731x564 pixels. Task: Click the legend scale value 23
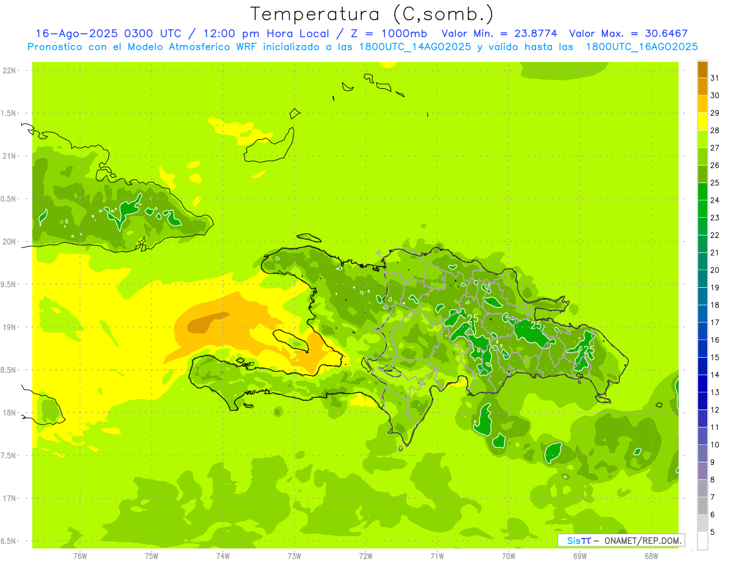[715, 218]
